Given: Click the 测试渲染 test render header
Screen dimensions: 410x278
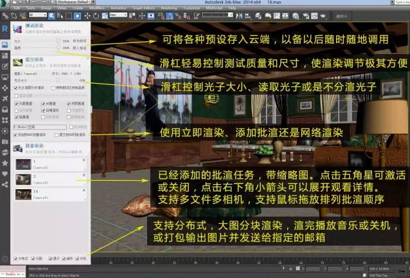Looking at the screenshot, I should tap(34, 26).
